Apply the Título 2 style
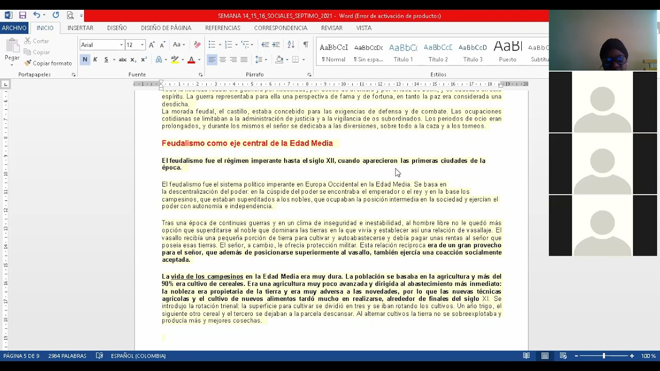This screenshot has height=371, width=660. (438, 52)
